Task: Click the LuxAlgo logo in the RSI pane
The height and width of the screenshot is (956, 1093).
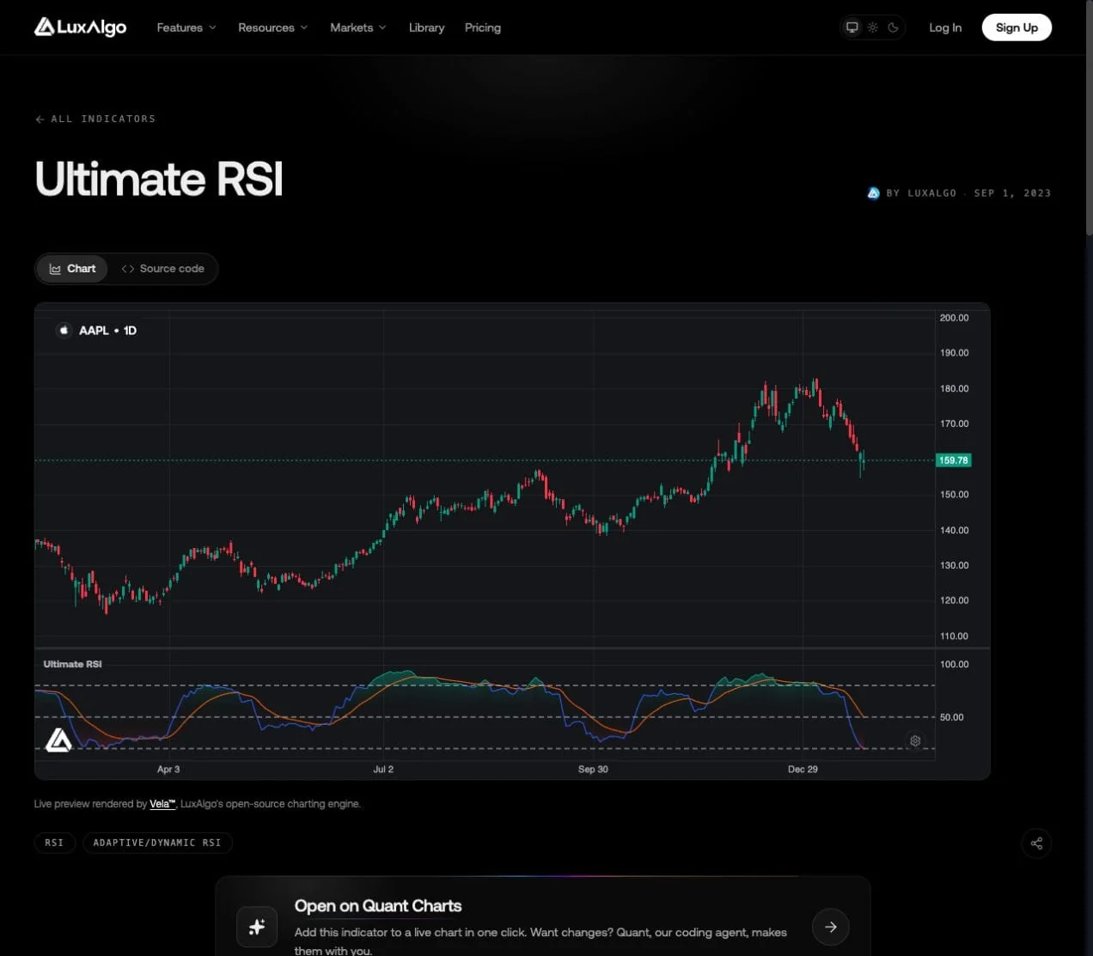Action: [58, 740]
